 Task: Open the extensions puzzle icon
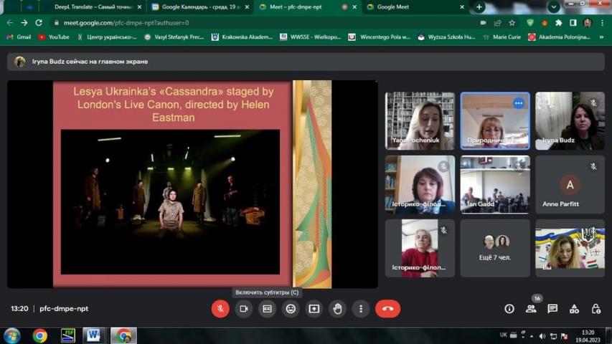pyautogui.click(x=558, y=23)
